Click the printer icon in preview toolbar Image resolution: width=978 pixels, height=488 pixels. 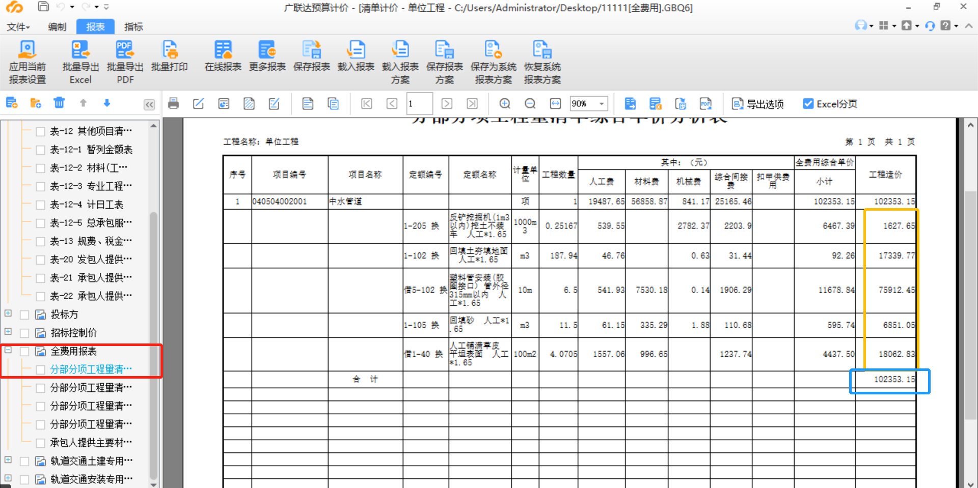coord(173,104)
